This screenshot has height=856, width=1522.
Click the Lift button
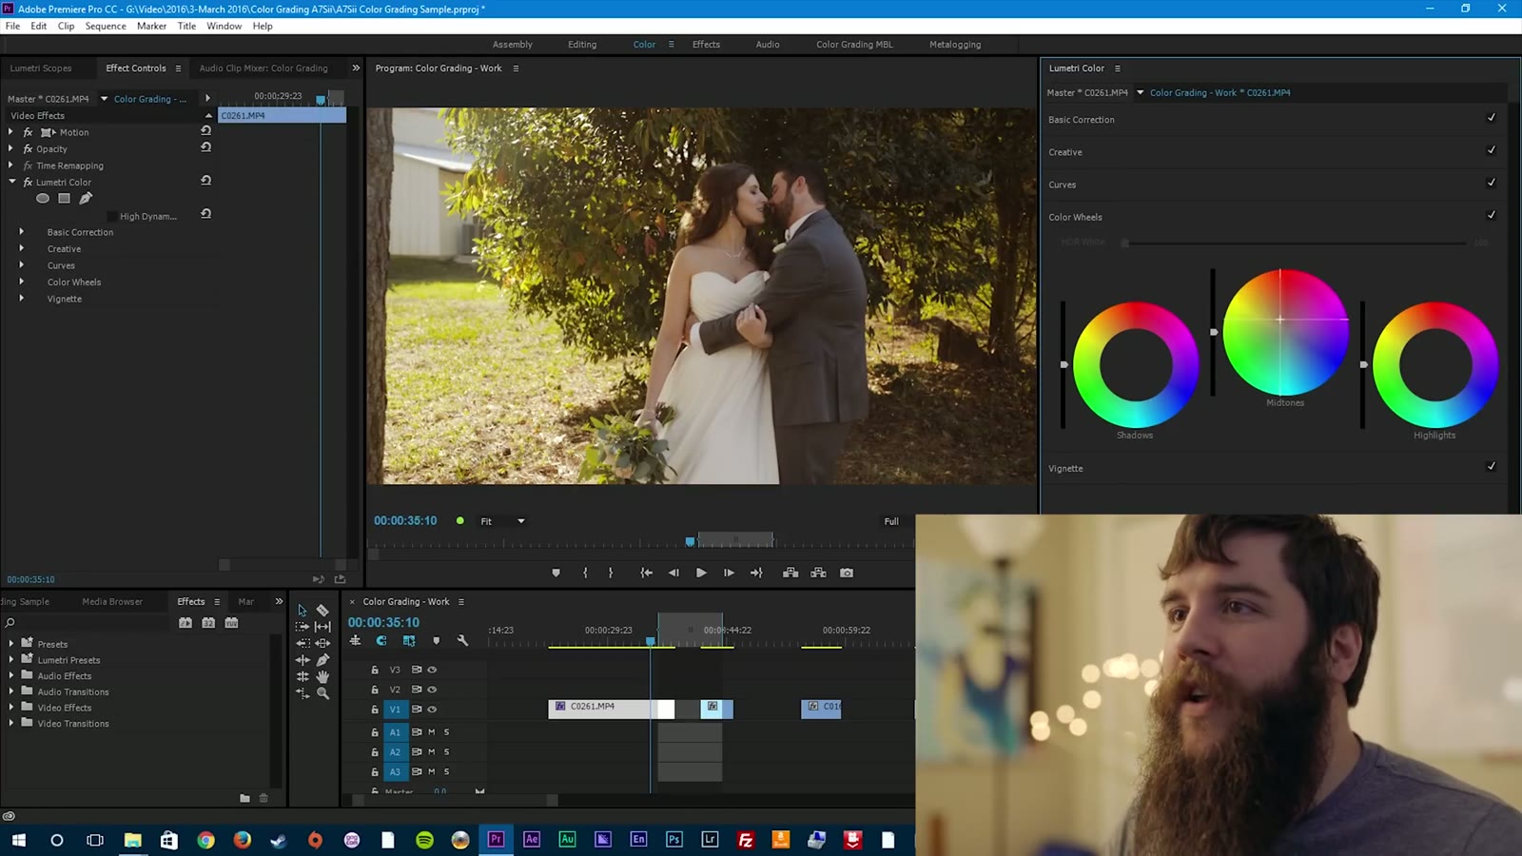pos(790,573)
